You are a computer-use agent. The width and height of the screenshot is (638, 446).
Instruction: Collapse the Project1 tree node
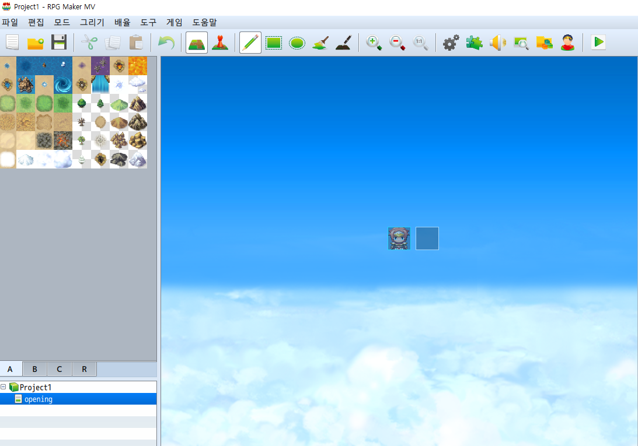coord(4,387)
